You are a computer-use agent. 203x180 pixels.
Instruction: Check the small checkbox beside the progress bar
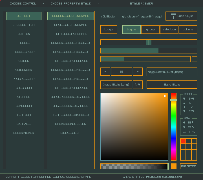(194, 59)
